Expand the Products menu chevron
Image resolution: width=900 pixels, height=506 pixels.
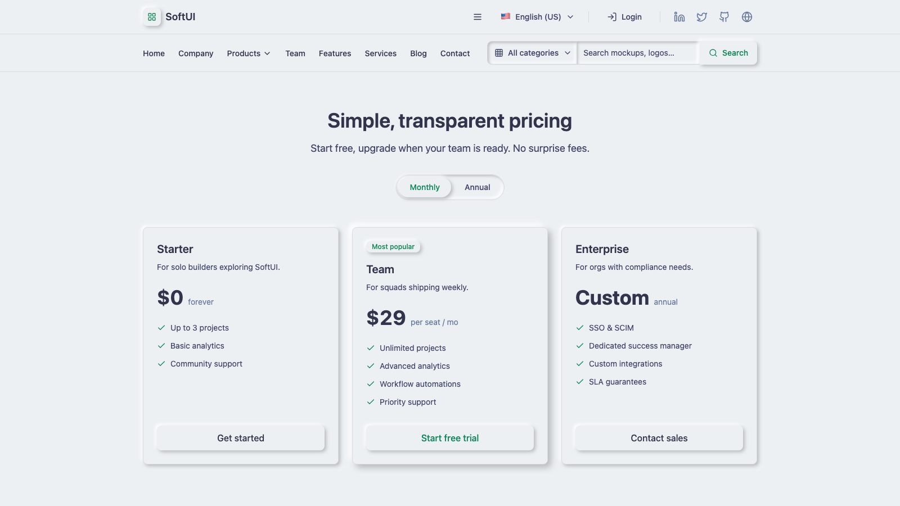pos(267,53)
